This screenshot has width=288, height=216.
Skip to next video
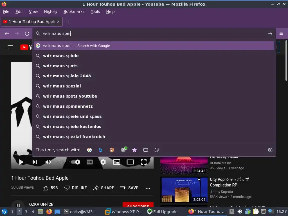coord(35,162)
